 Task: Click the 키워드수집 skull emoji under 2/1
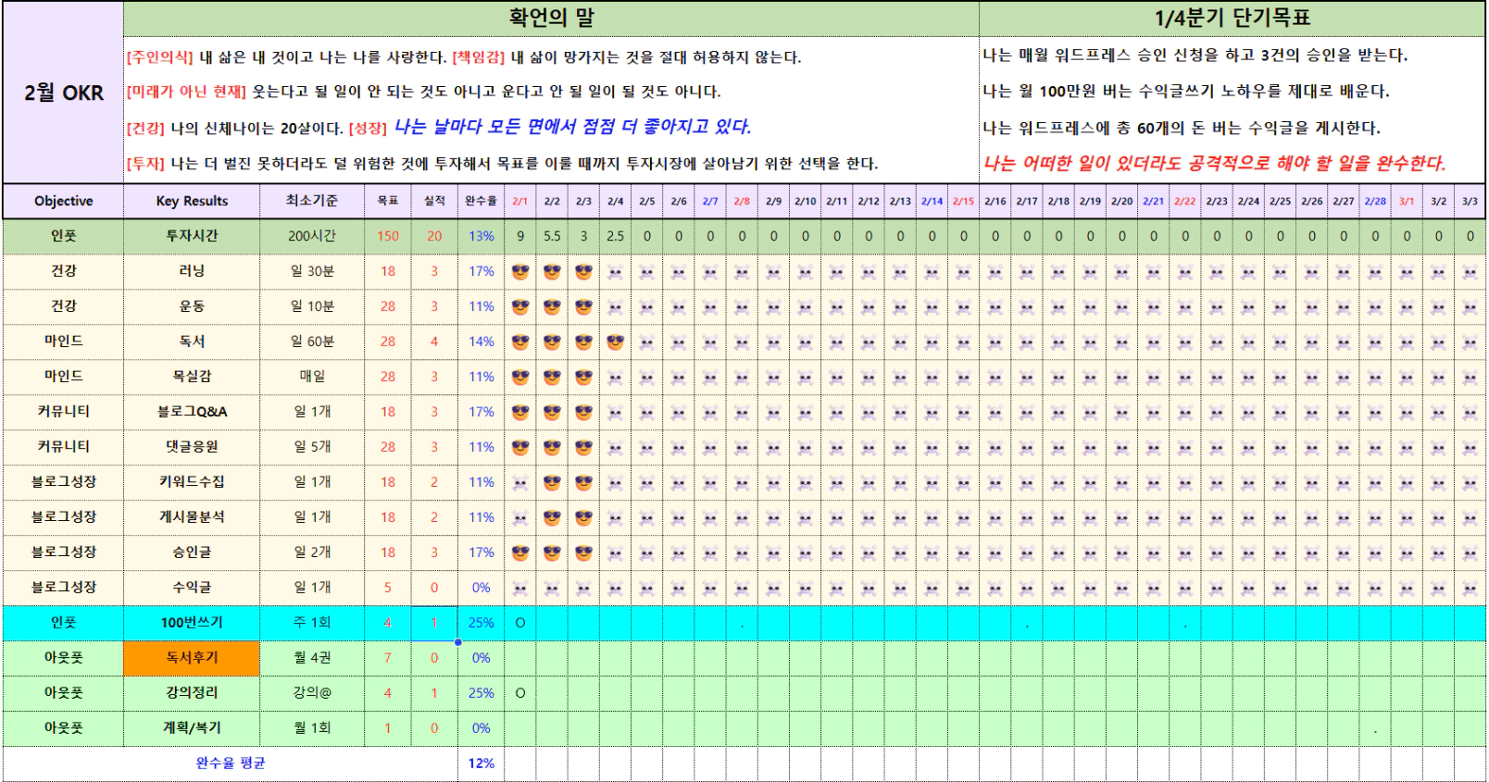[x=520, y=483]
